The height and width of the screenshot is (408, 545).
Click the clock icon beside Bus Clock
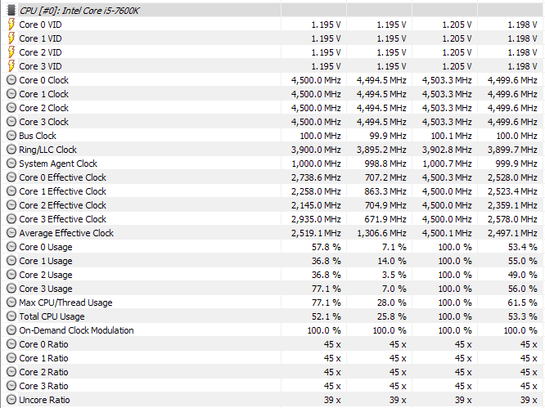[x=11, y=136]
